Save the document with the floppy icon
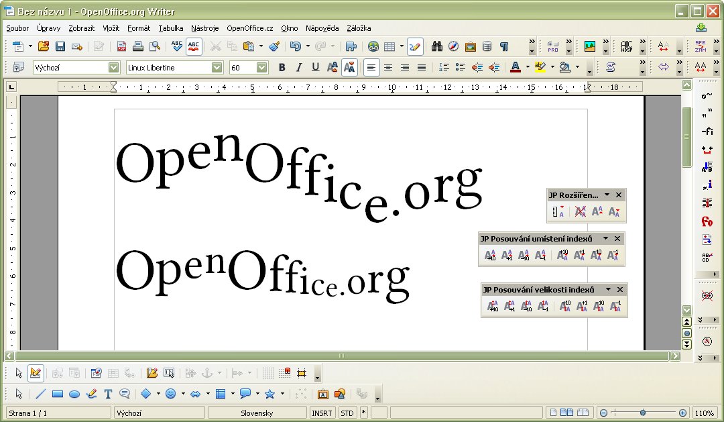This screenshot has width=724, height=422. point(60,46)
